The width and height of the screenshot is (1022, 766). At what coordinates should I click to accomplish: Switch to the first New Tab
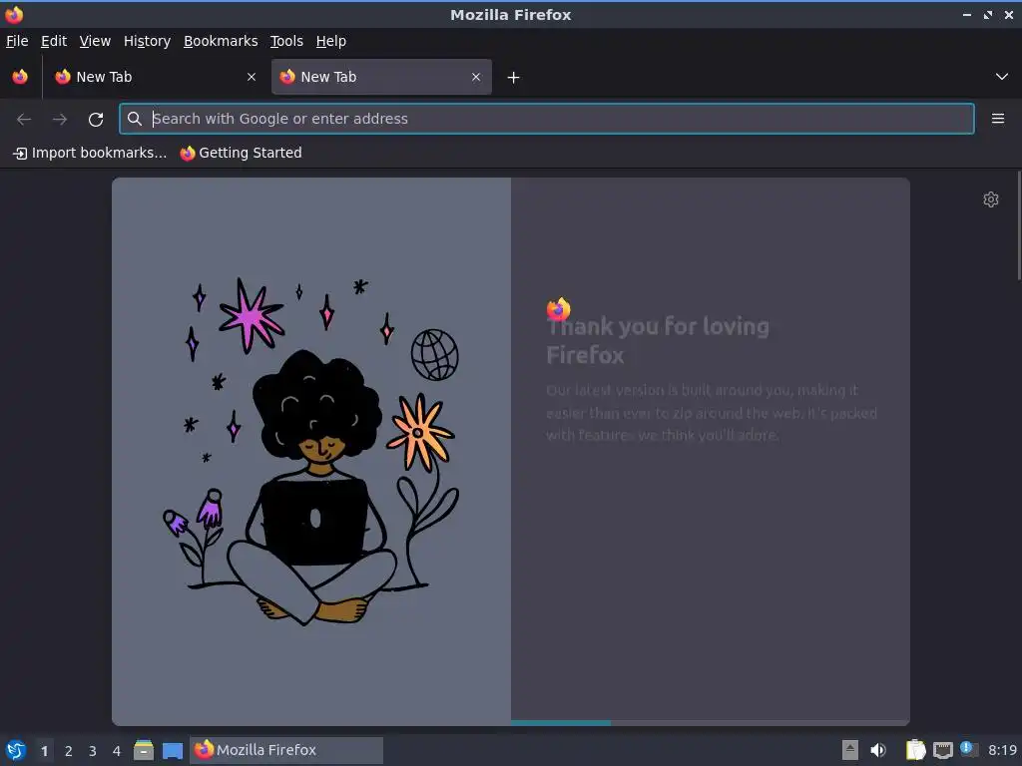click(157, 77)
